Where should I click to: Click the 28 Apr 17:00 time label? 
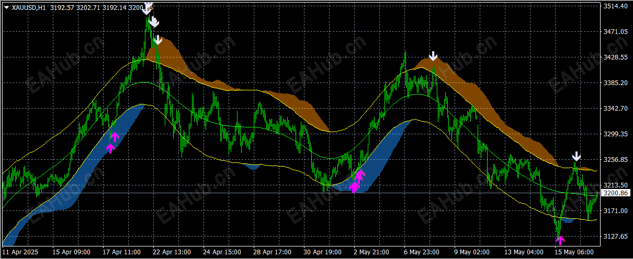pos(273,252)
